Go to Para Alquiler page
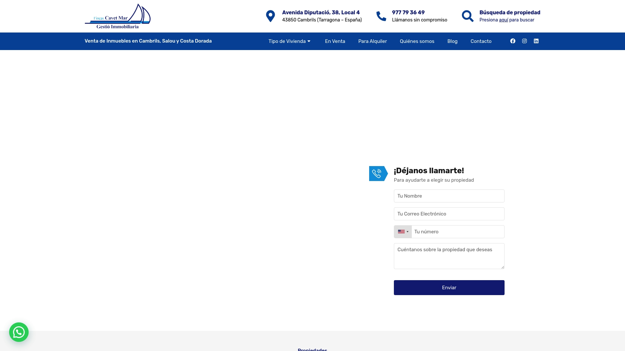Viewport: 625px width, 351px height. [372, 41]
